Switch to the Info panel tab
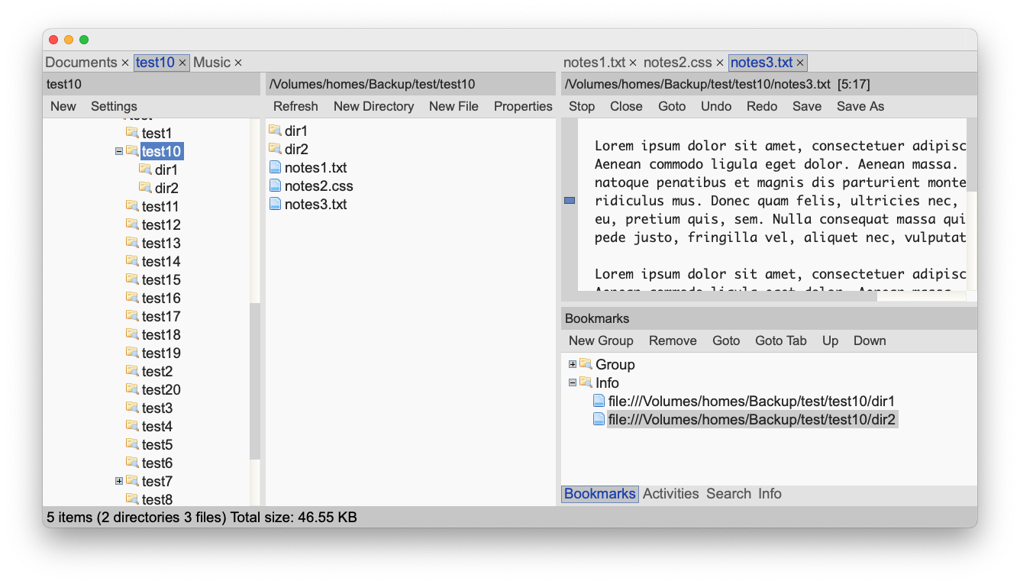The height and width of the screenshot is (584, 1020). pyautogui.click(x=770, y=494)
